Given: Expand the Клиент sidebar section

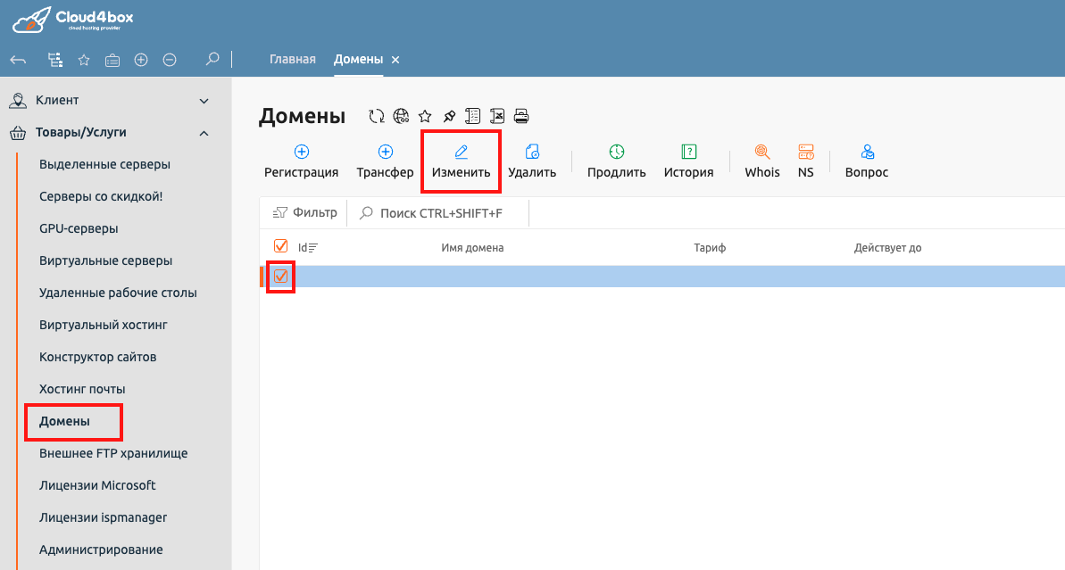Looking at the screenshot, I should coord(204,100).
